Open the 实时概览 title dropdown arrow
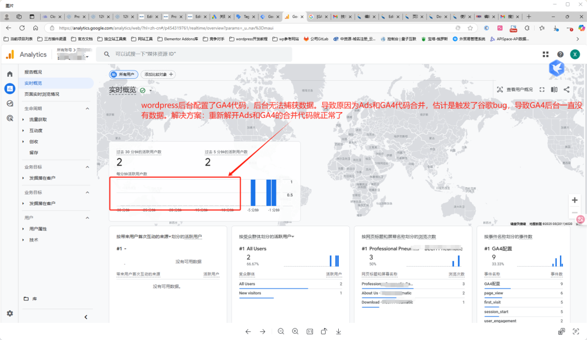This screenshot has height=340, width=587. 151,90
